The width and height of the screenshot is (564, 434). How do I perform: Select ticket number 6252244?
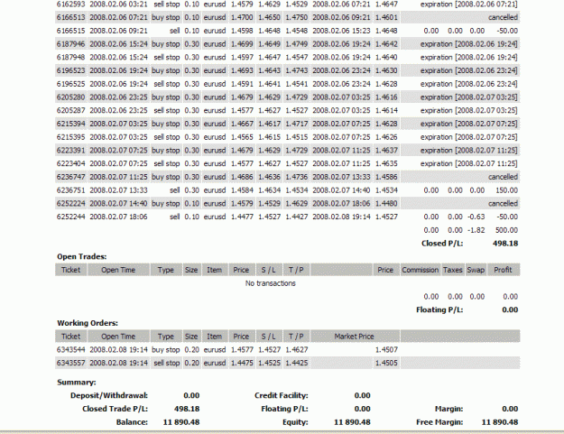[71, 217]
